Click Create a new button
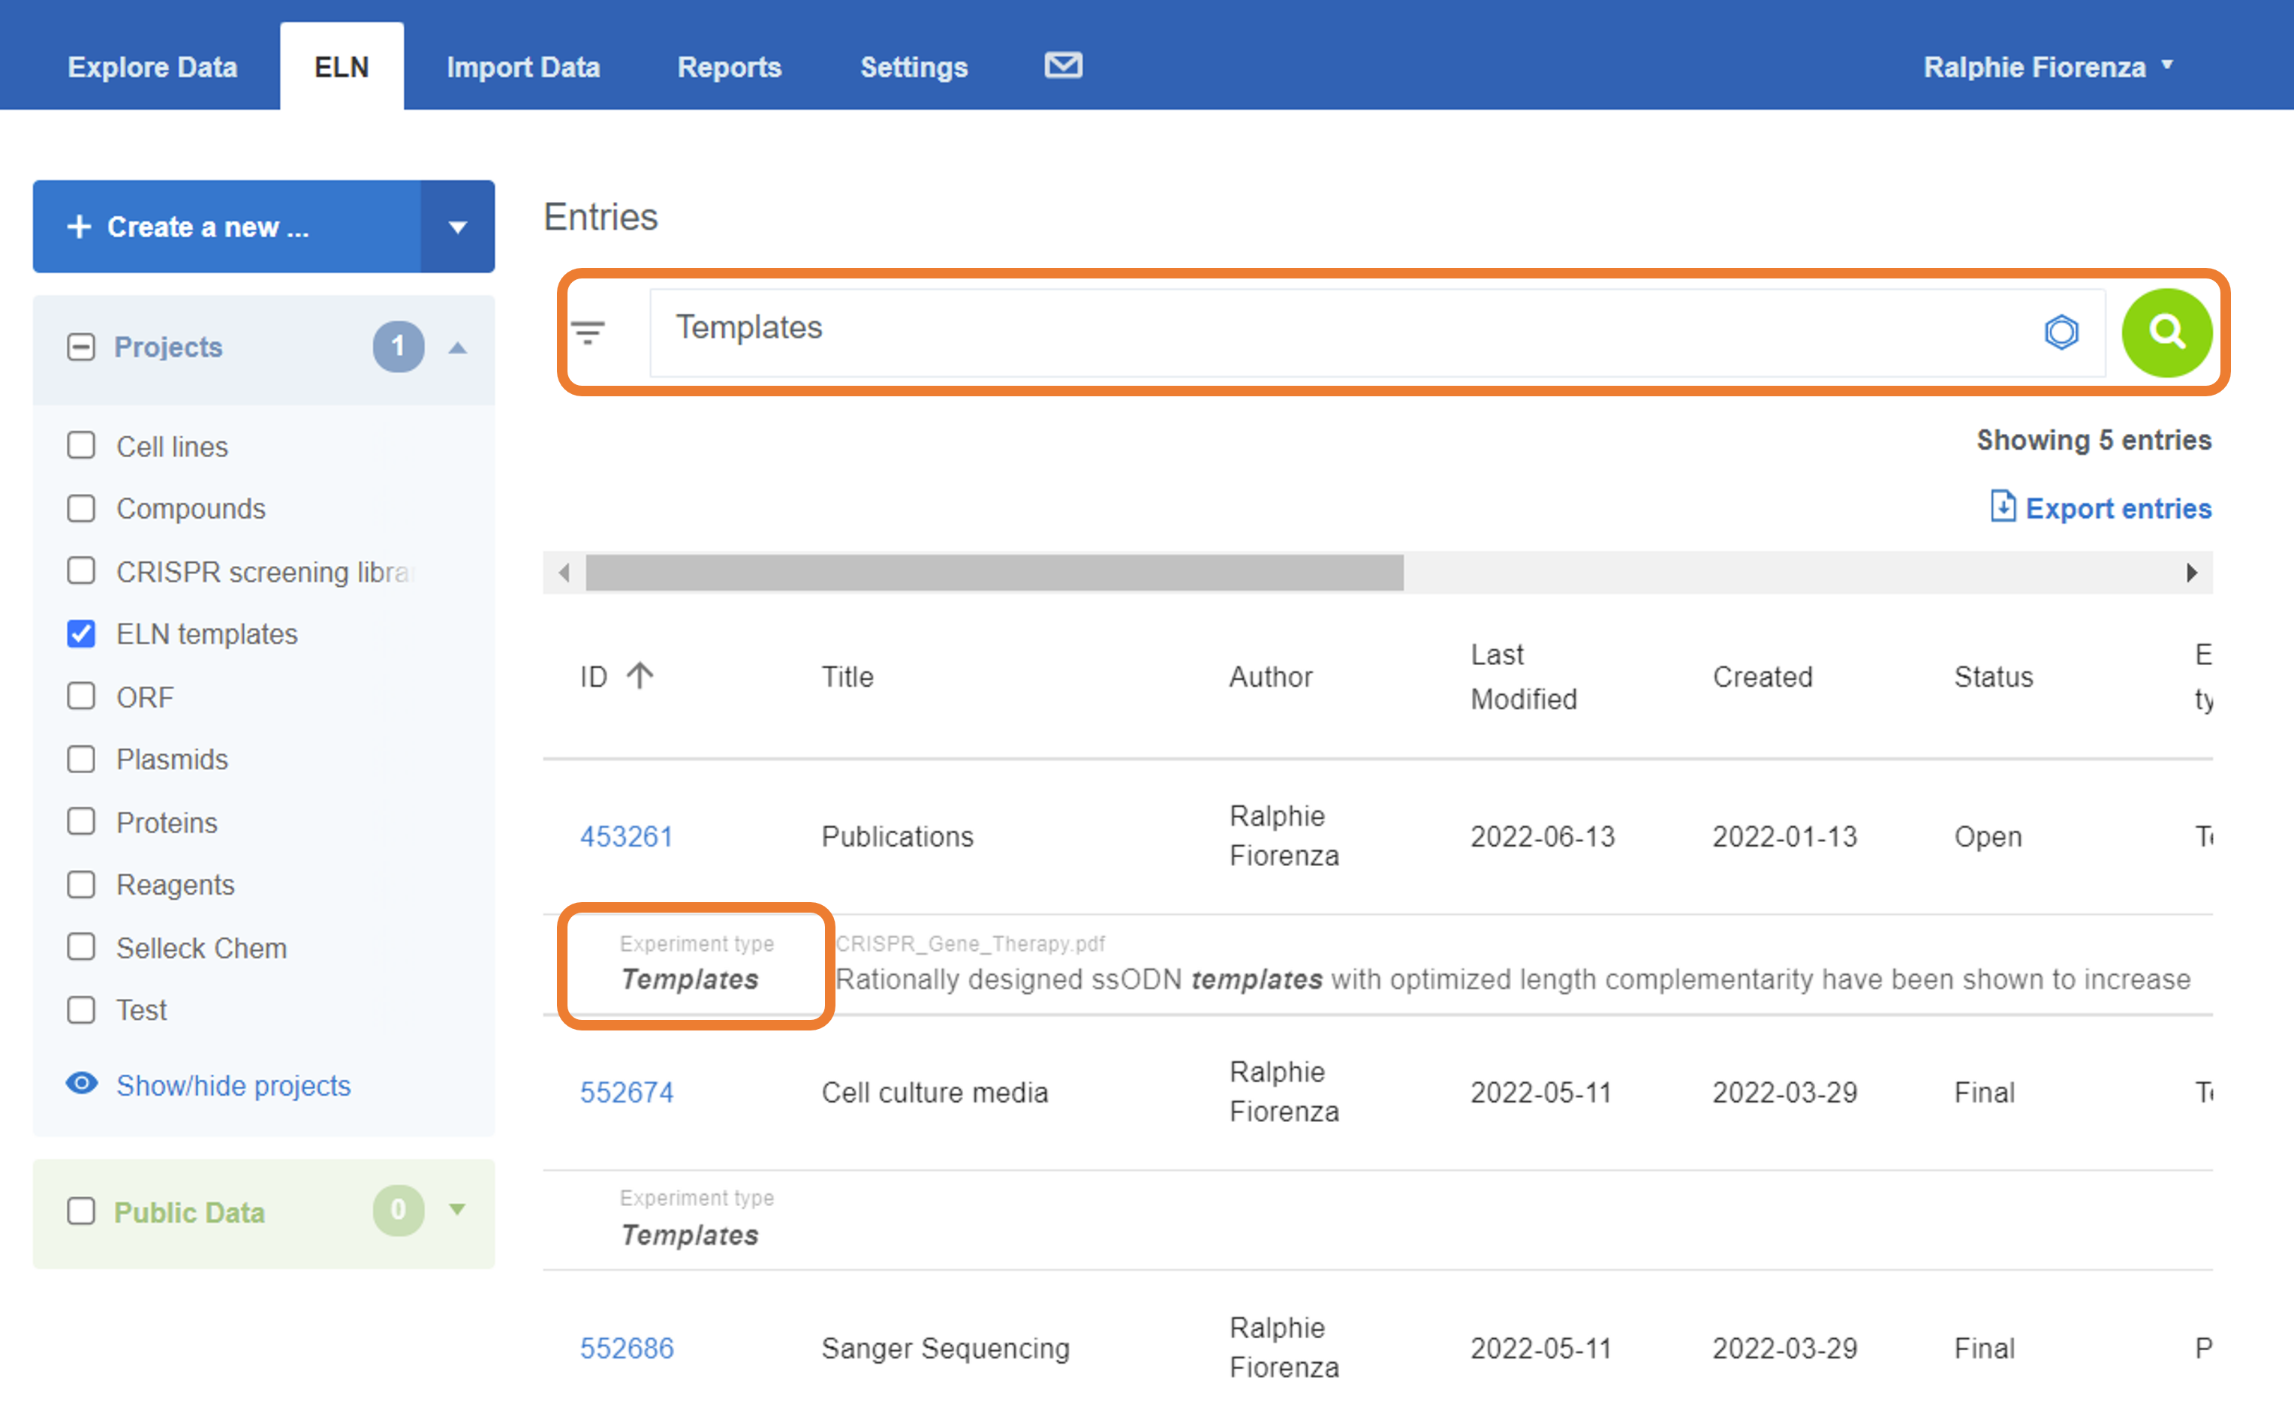Viewport: 2294px width, 1414px height. [226, 227]
